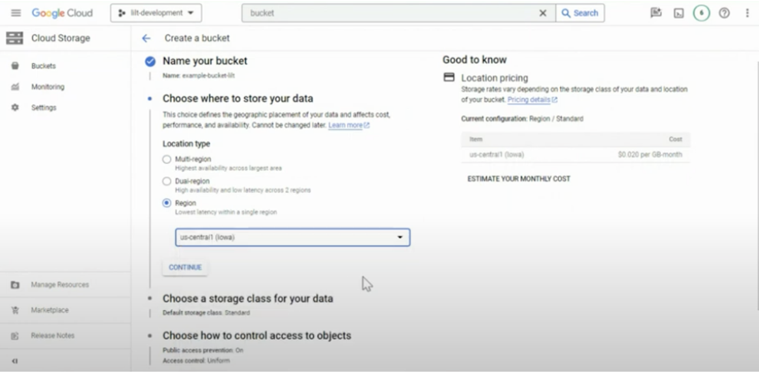759x373 pixels.
Task: Click the completed checkmark for Name your bucket
Action: click(150, 61)
